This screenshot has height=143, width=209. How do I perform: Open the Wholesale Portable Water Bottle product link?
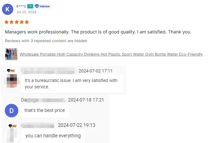pos(111,54)
